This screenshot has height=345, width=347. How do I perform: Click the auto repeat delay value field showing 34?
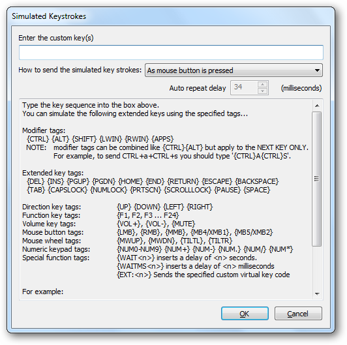[244, 87]
